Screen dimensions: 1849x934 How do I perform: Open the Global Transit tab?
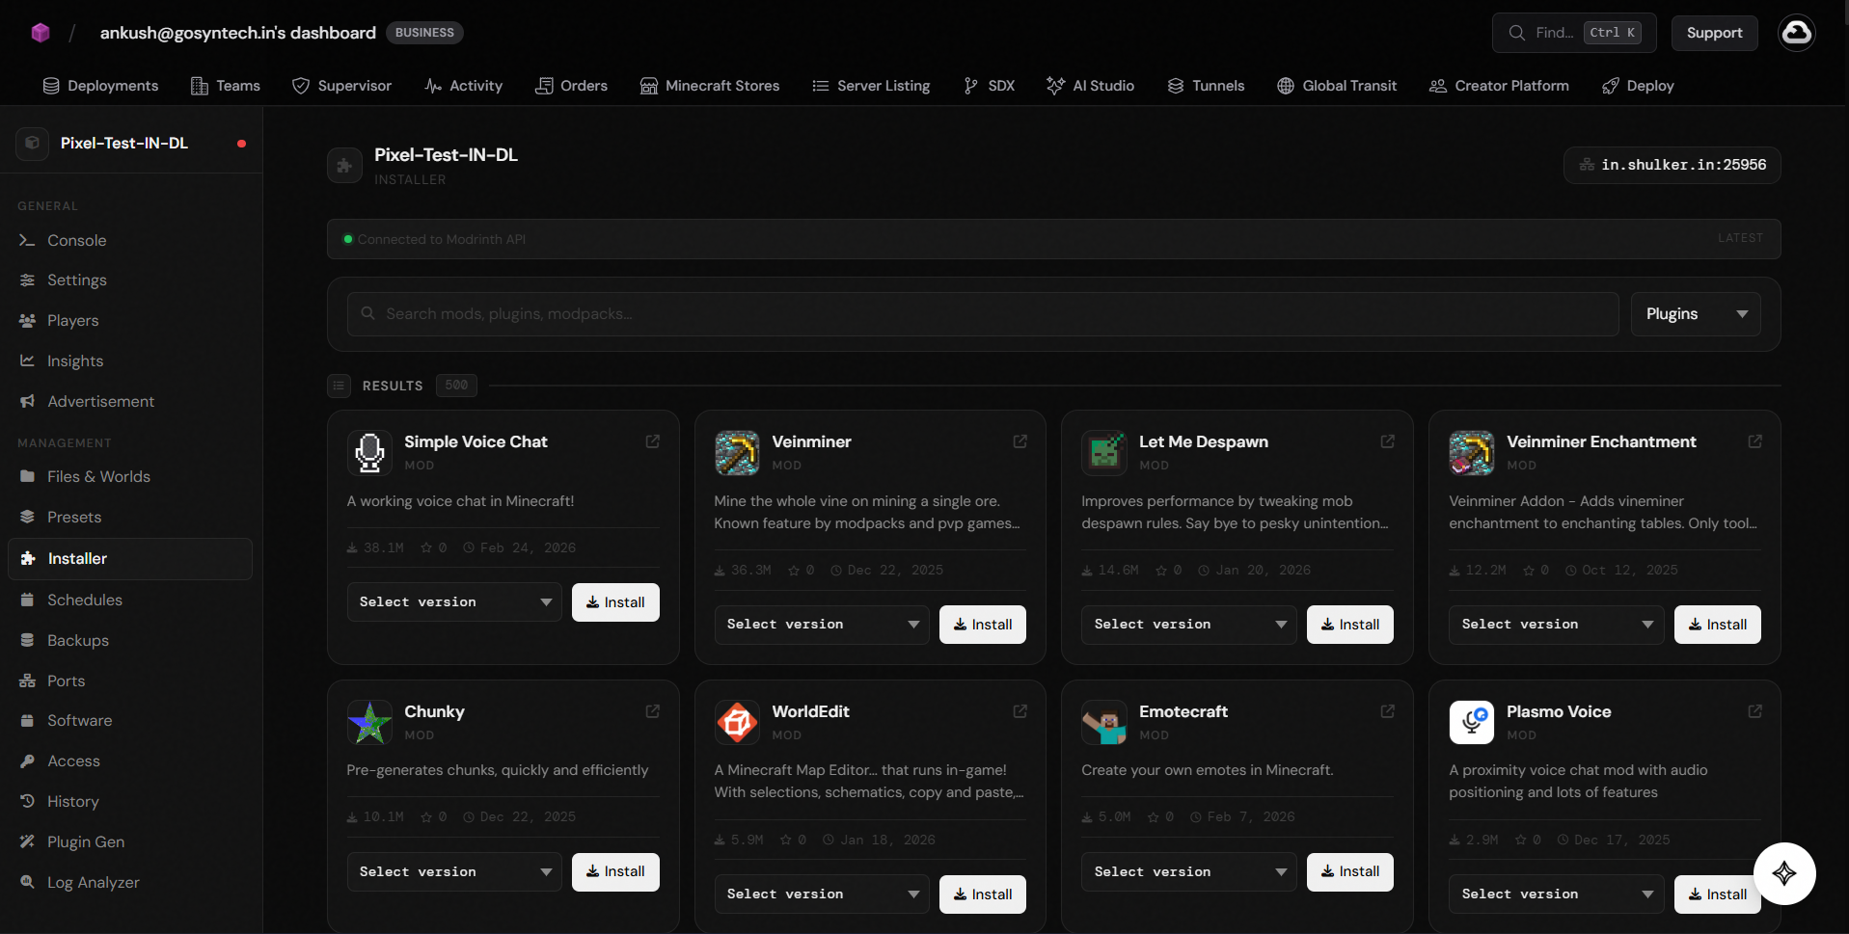[1337, 86]
